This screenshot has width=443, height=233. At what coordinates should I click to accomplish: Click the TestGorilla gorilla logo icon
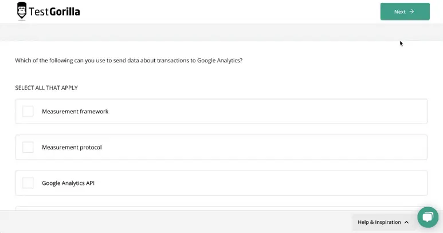click(22, 11)
